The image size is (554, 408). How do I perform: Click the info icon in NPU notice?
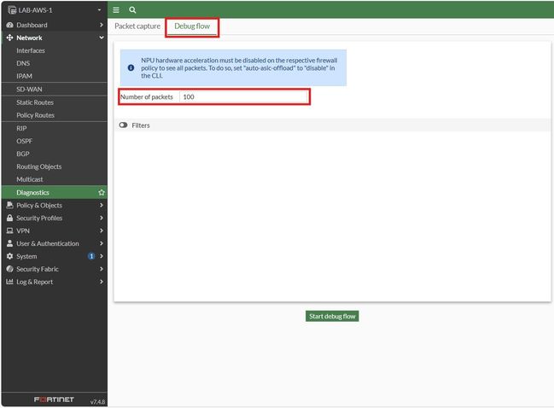(131, 67)
